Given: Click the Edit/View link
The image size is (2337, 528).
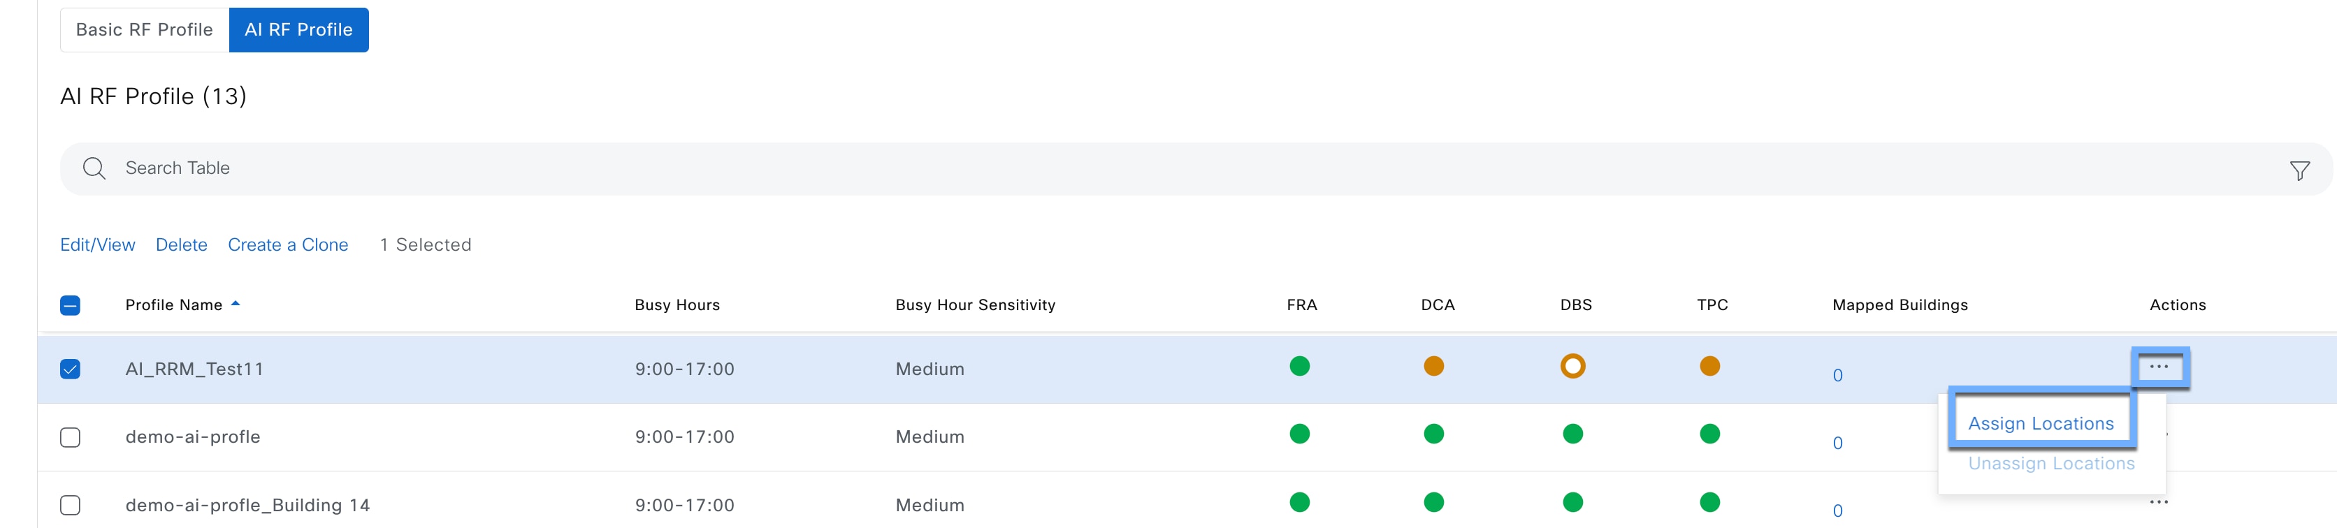Looking at the screenshot, I should pyautogui.click(x=97, y=245).
